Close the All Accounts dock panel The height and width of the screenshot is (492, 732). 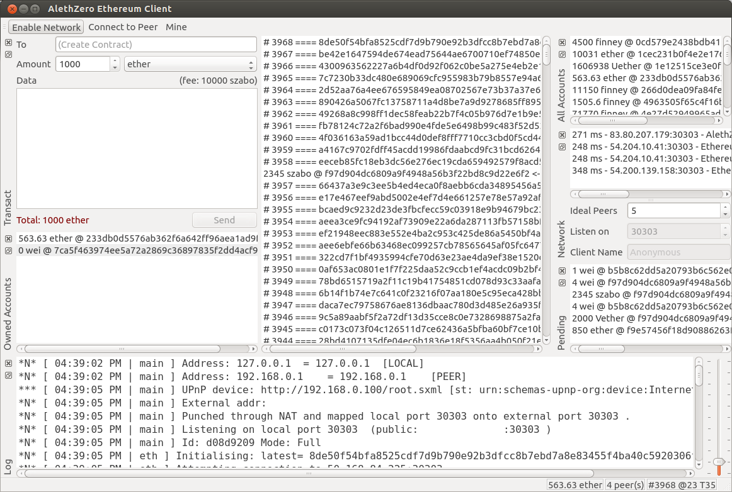click(562, 42)
